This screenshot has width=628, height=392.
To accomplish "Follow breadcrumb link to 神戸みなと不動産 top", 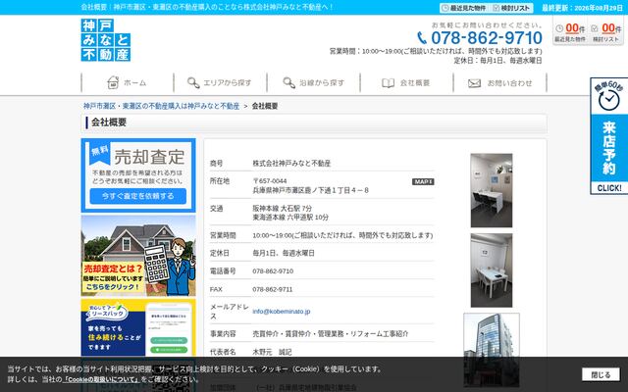I will tap(161, 106).
